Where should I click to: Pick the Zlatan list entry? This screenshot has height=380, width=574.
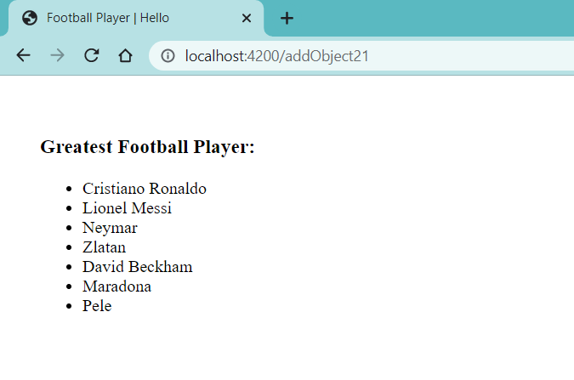click(x=104, y=247)
